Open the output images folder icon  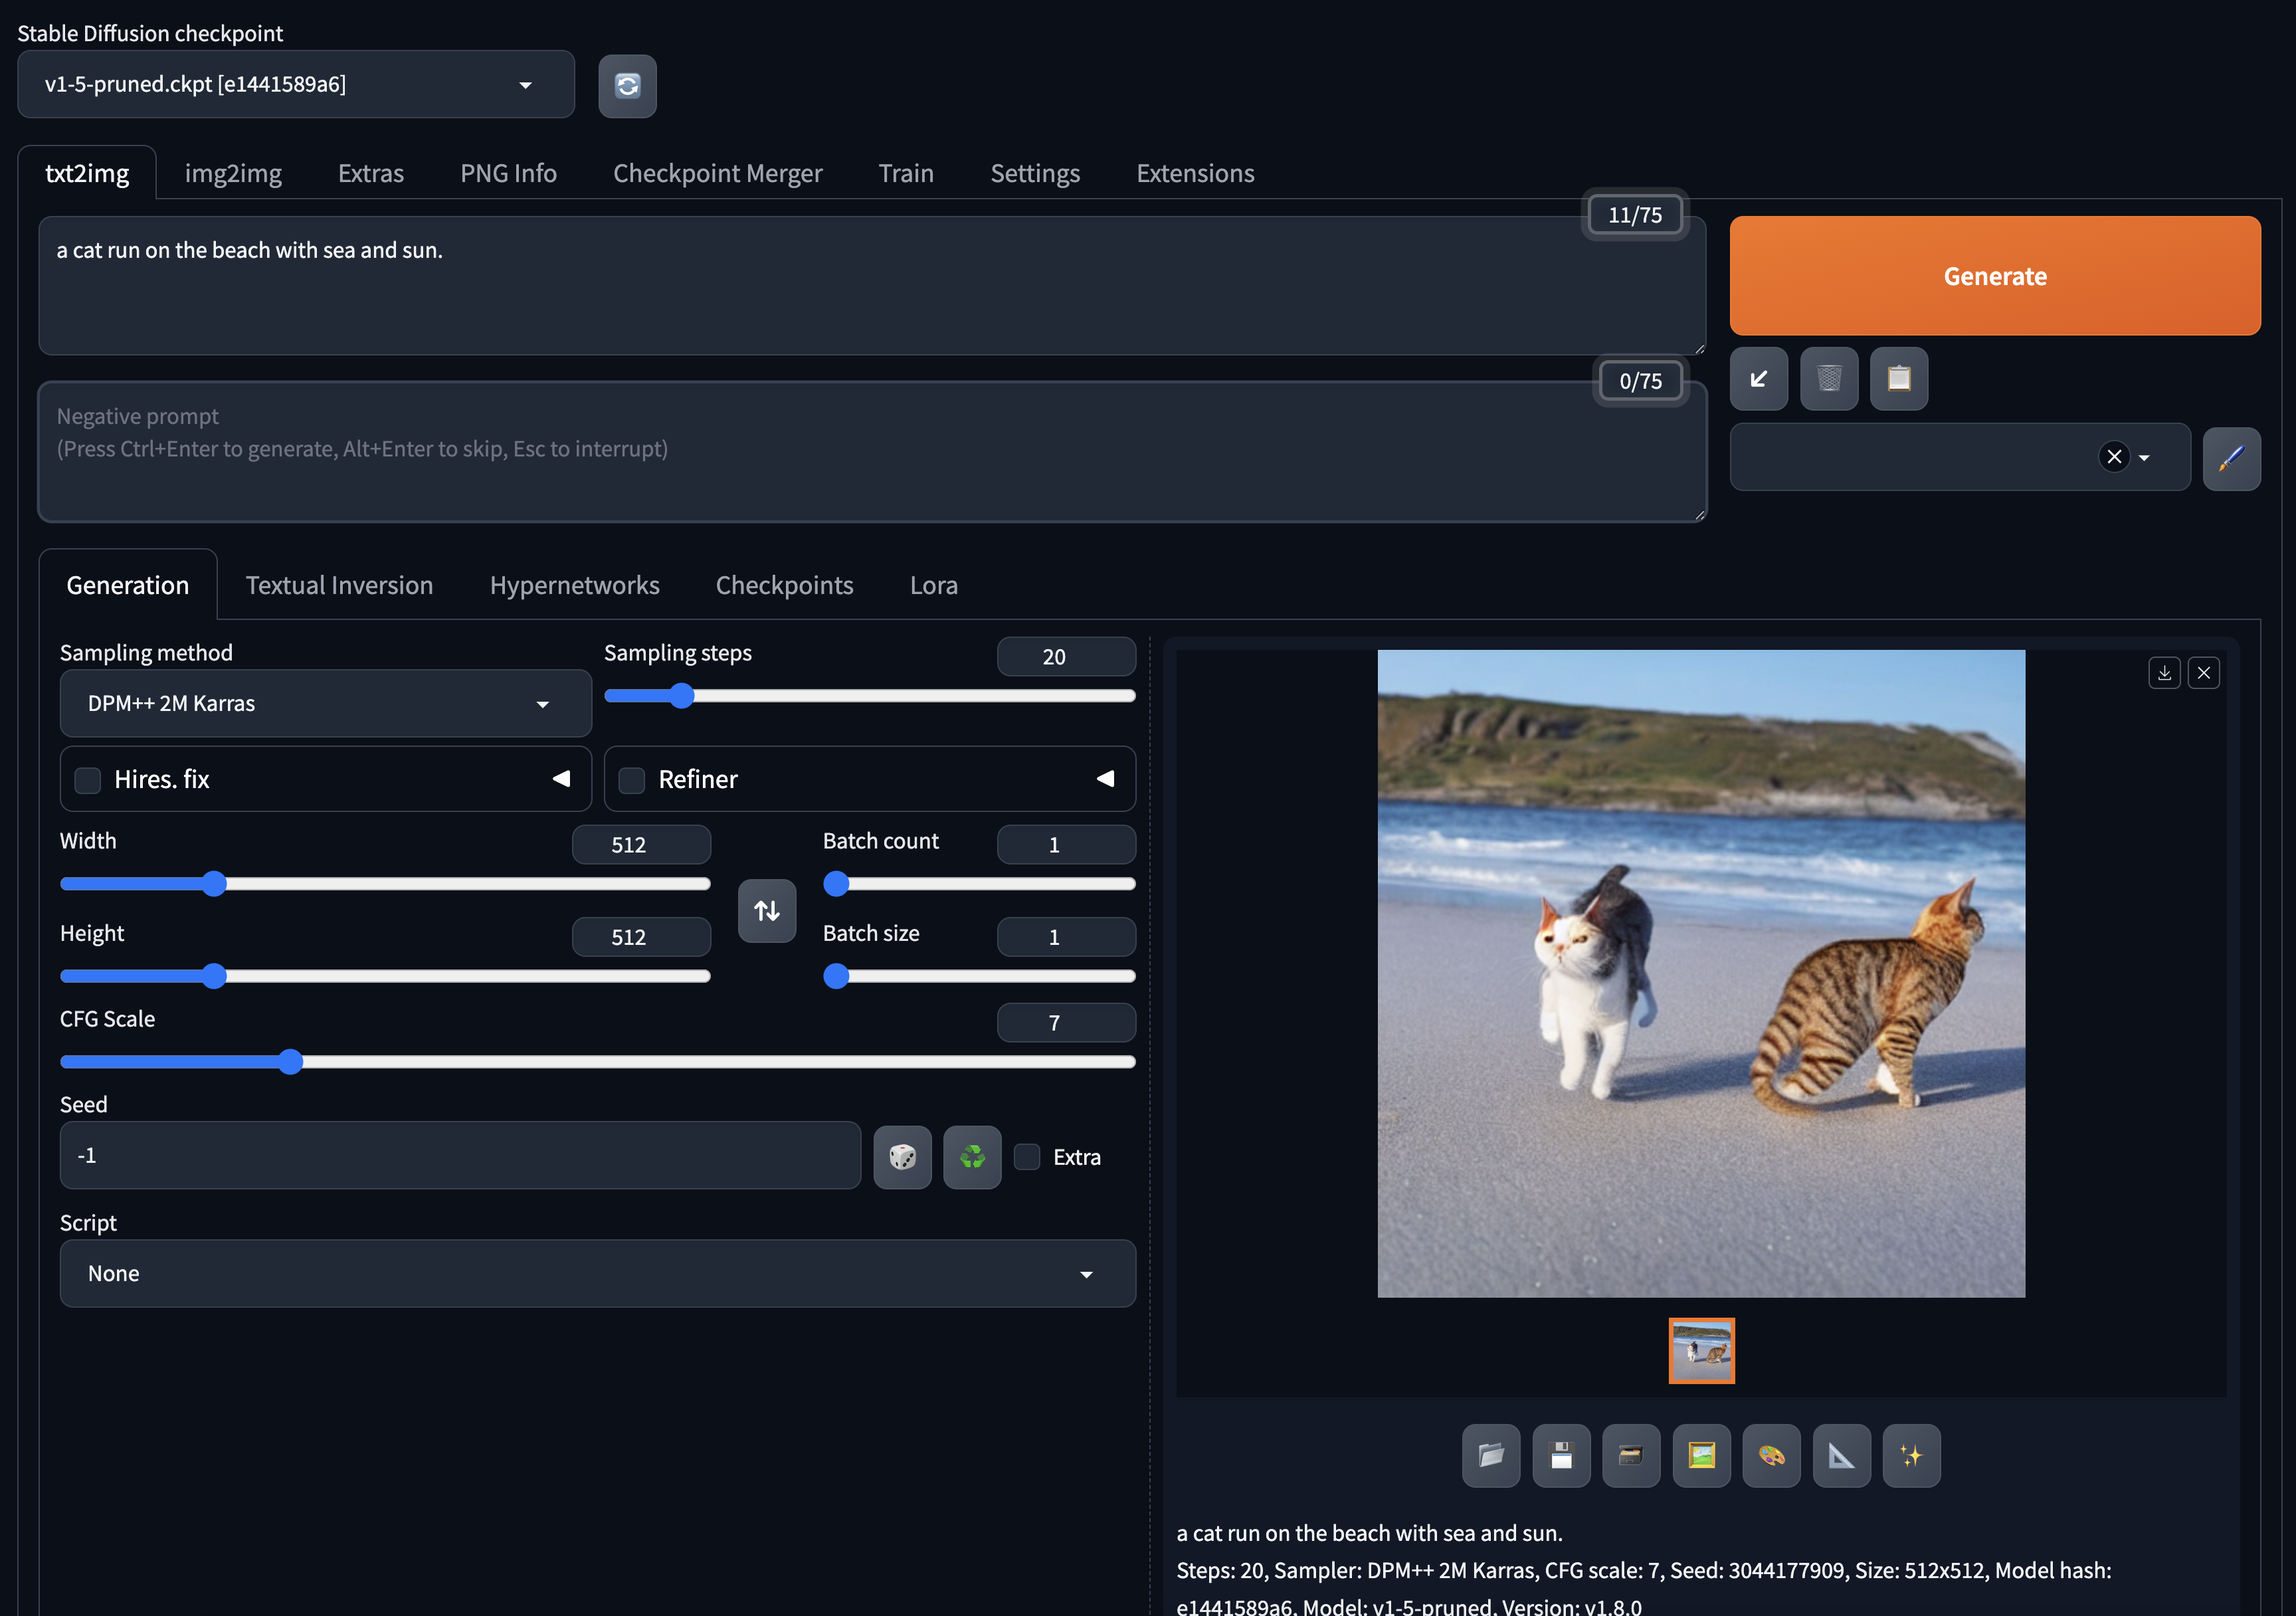point(1491,1456)
